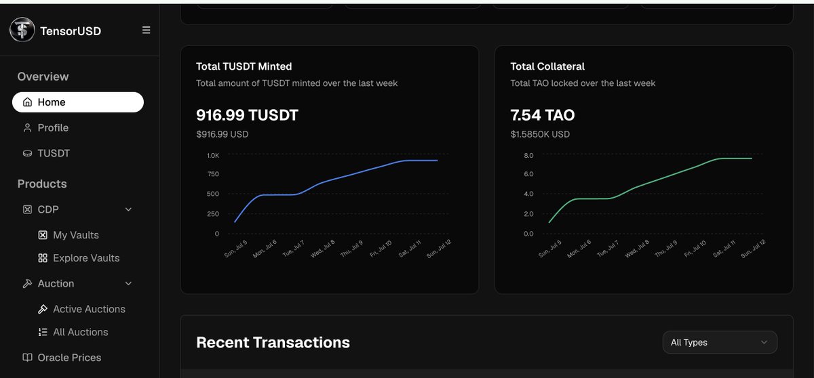The width and height of the screenshot is (814, 378).
Task: Open the All Types filter dropdown
Action: point(720,342)
